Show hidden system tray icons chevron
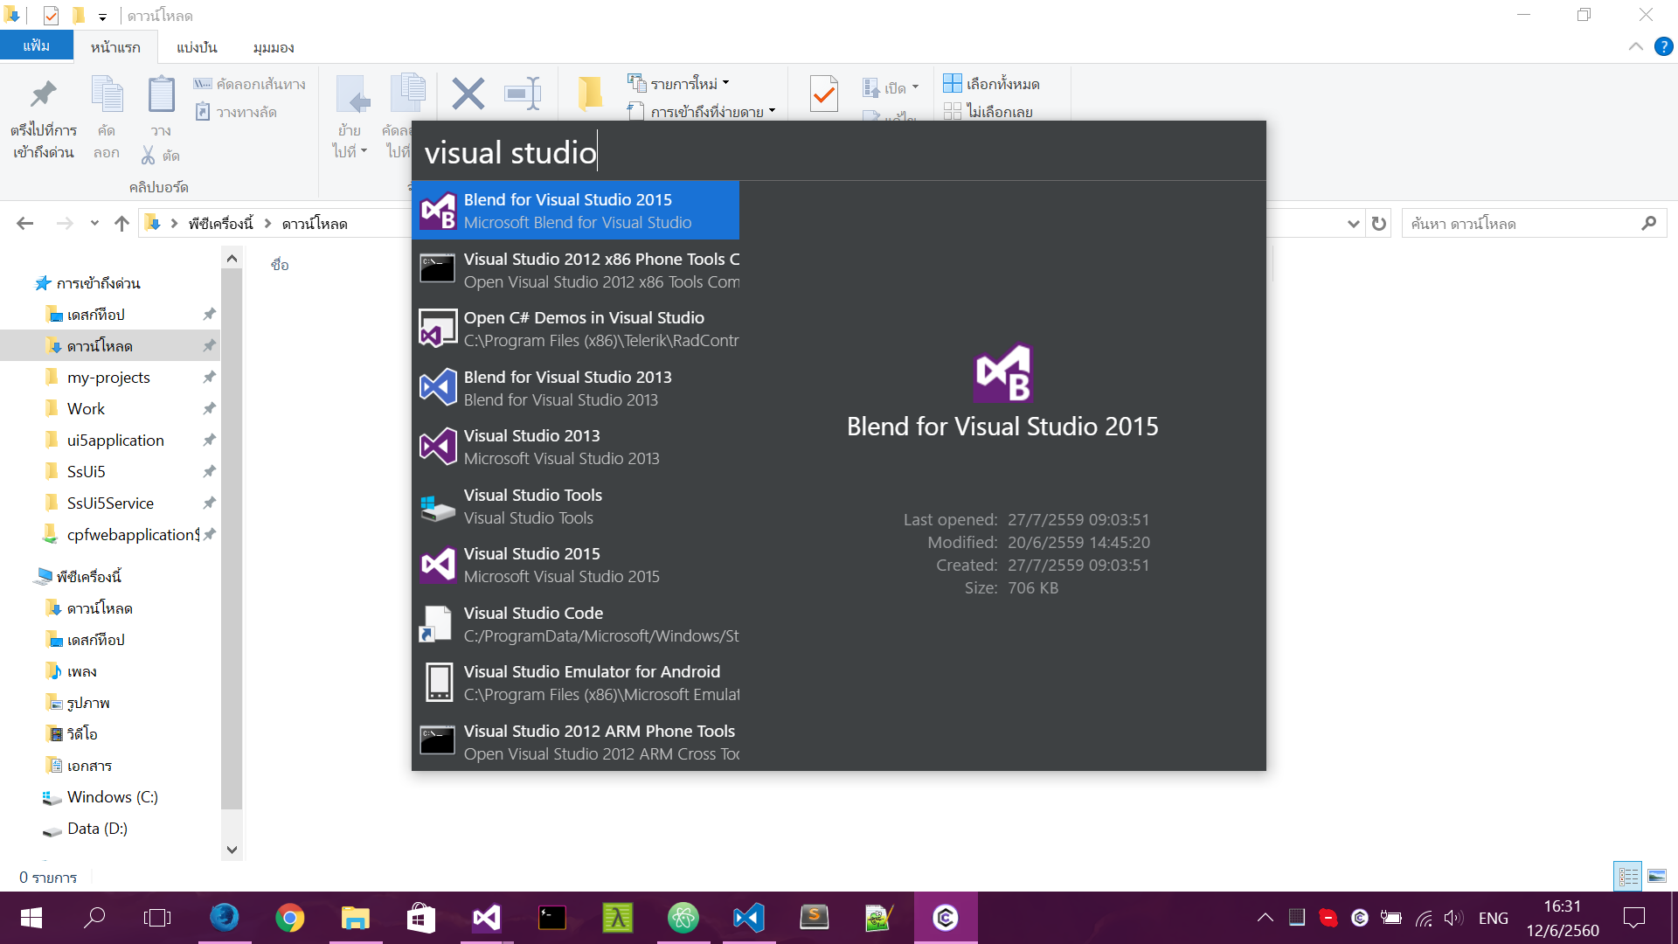The height and width of the screenshot is (944, 1678). pyautogui.click(x=1265, y=918)
